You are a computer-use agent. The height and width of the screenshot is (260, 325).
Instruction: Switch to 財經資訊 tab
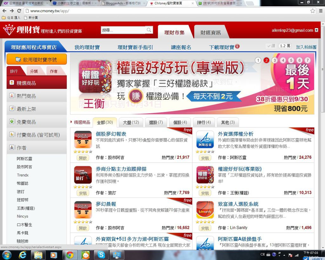tap(211, 33)
